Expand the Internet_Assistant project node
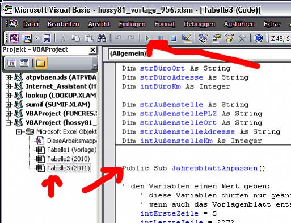The image size is (291, 223). click(8, 86)
